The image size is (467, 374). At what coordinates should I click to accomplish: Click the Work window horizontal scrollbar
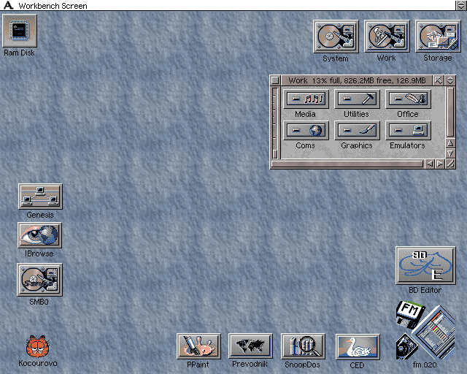click(347, 164)
